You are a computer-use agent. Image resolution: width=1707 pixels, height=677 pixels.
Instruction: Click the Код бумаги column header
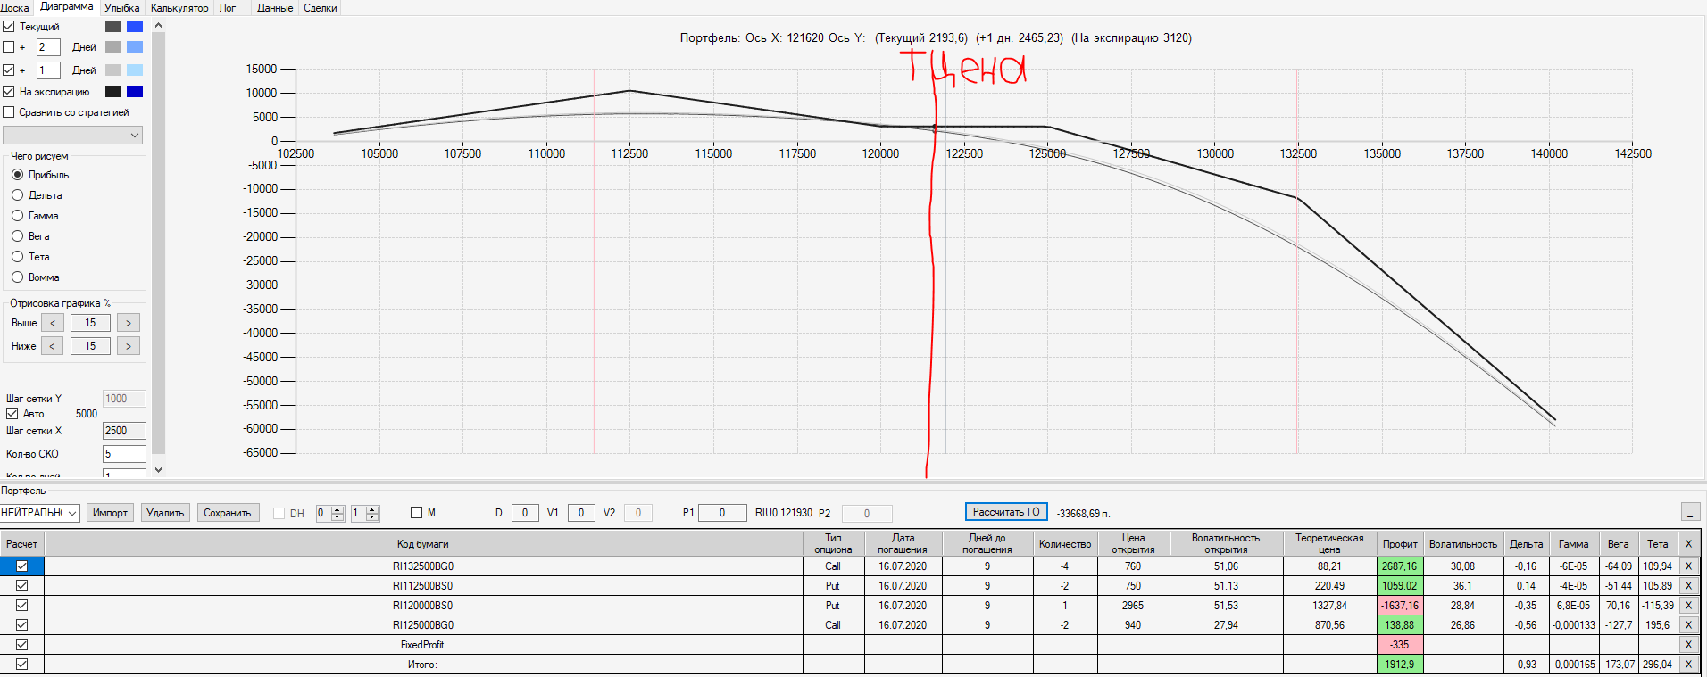(423, 544)
